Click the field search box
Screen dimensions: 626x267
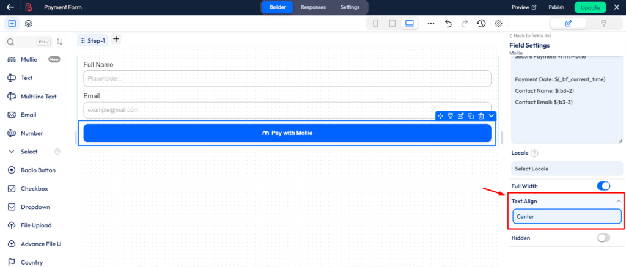coord(28,42)
